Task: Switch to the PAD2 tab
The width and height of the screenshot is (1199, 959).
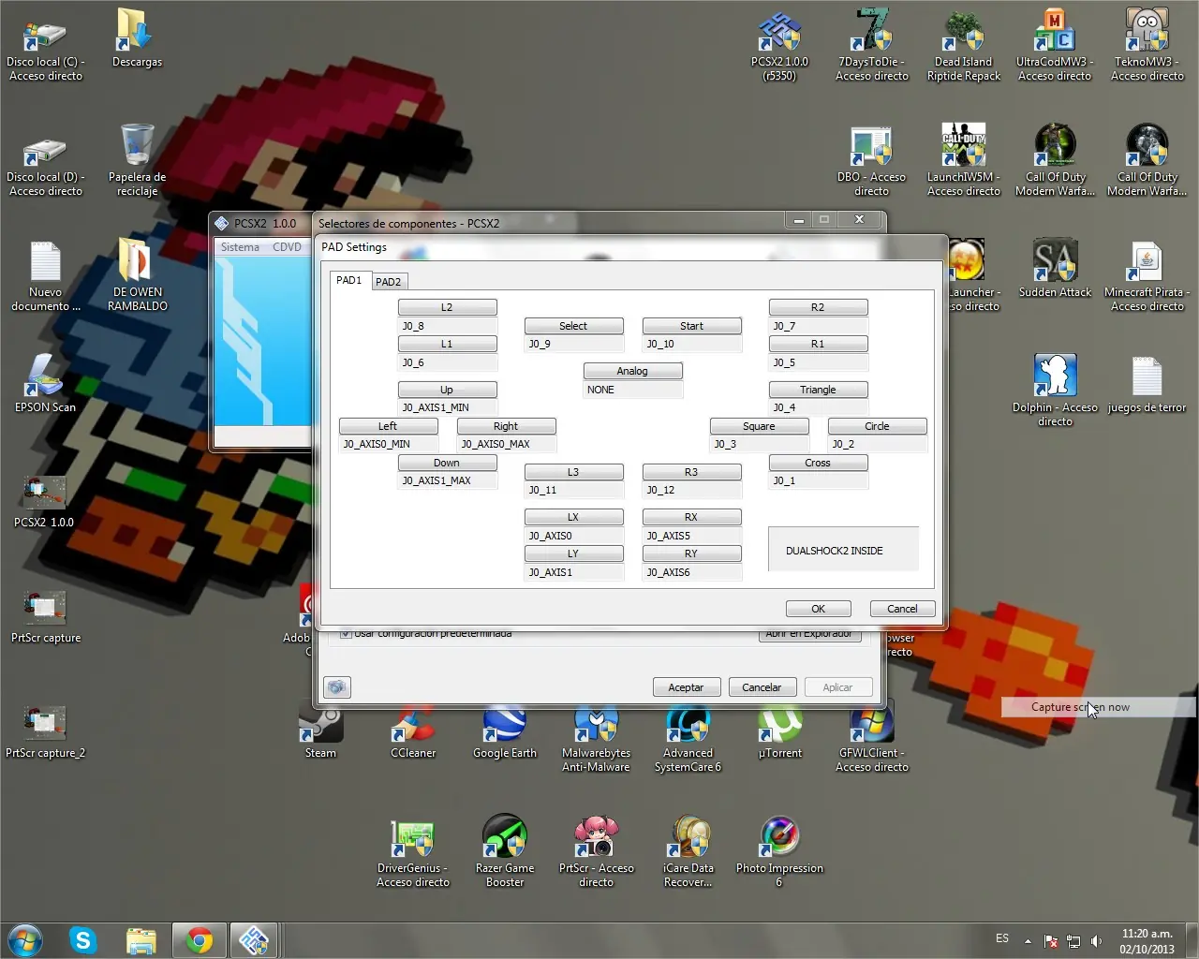Action: tap(388, 282)
